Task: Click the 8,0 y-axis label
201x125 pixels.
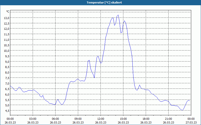Action: pos(7,72)
